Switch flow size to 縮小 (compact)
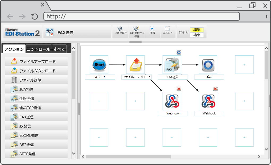The height and width of the screenshot is (165, 271). pyautogui.click(x=197, y=35)
